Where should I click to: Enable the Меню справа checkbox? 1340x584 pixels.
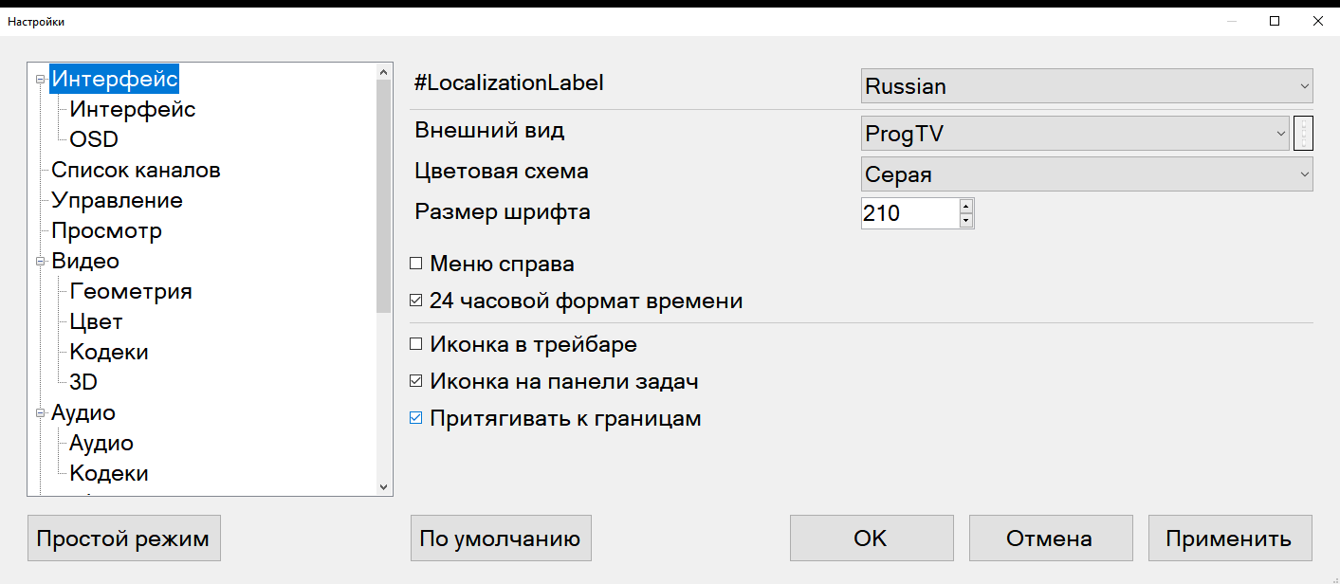coord(415,265)
